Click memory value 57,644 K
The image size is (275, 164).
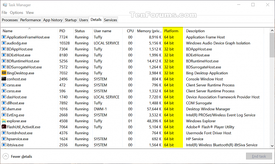[x=154, y=109]
